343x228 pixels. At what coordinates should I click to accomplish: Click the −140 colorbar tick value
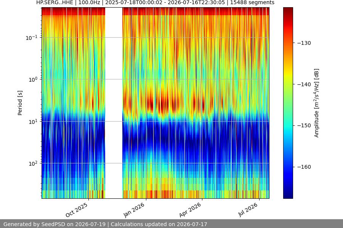(x=304, y=84)
